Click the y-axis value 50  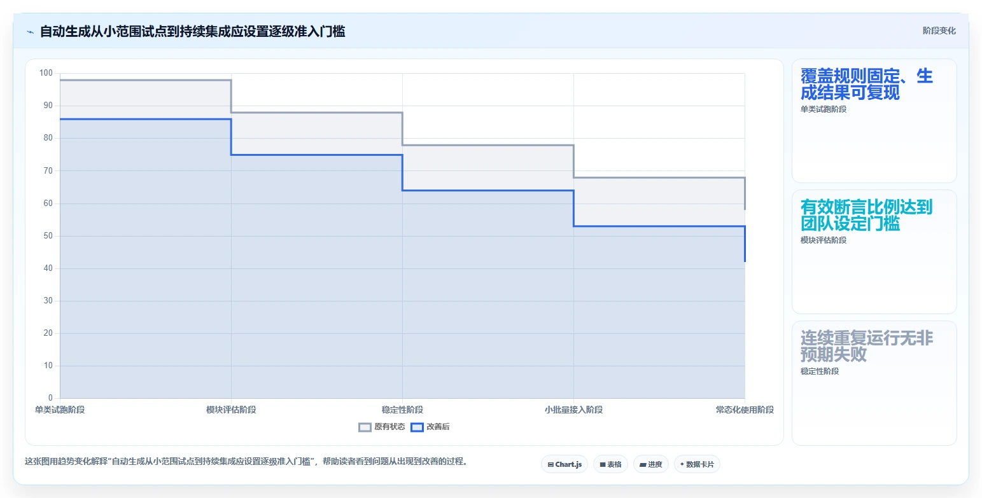point(48,236)
